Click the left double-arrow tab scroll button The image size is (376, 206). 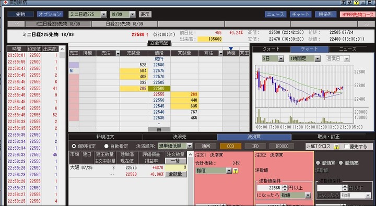(17, 24)
